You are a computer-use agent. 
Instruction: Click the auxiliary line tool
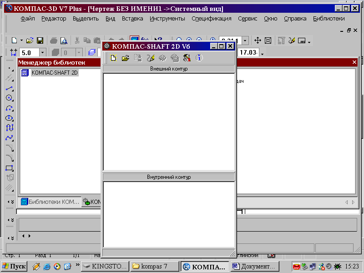[10, 78]
